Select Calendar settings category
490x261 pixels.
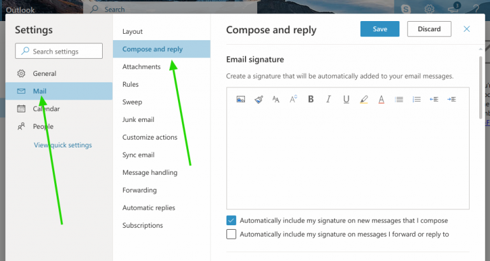(x=59, y=108)
